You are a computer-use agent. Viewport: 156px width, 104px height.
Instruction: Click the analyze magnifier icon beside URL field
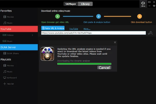coord(150,33)
